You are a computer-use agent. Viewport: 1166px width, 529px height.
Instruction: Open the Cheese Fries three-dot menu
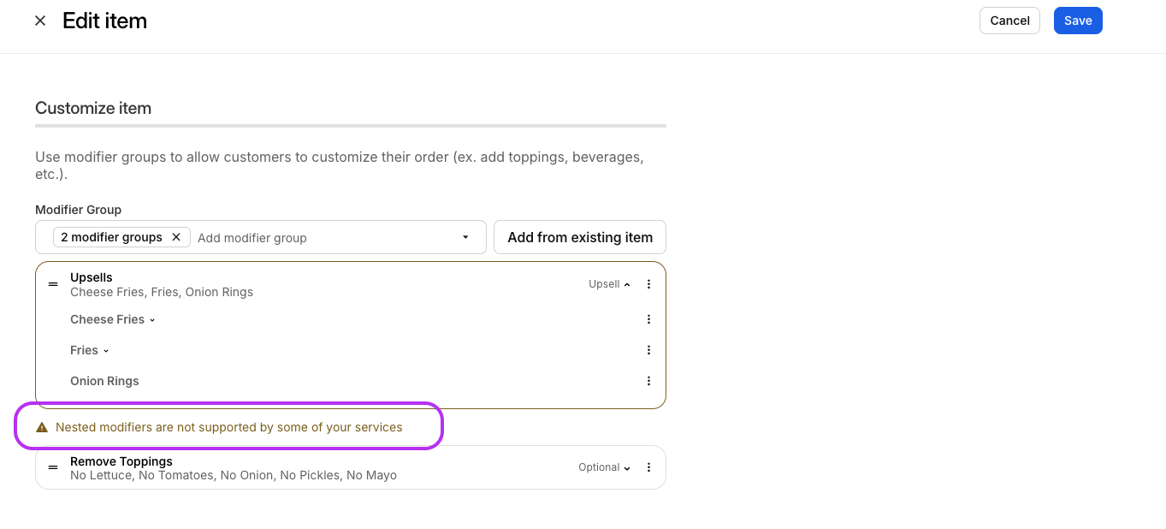coord(648,319)
